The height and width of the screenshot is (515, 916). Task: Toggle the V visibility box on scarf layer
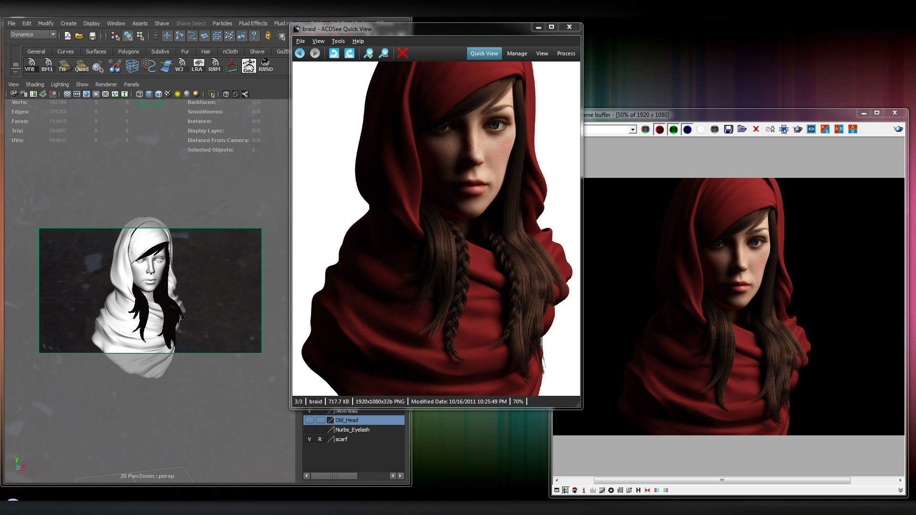pyautogui.click(x=309, y=439)
